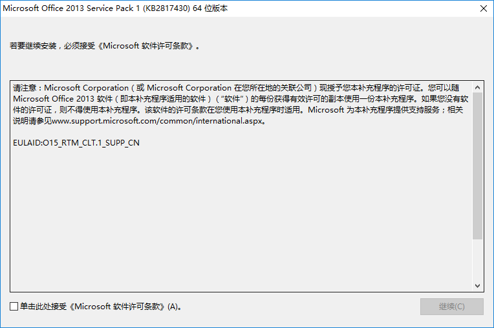Viewport: 494px width, 328px height.
Task: Click KB2817430 in the title bar
Action: (x=166, y=8)
